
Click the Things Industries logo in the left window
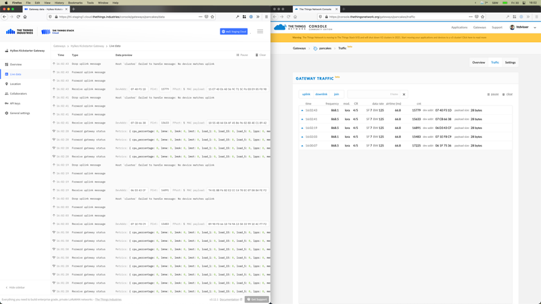click(20, 31)
